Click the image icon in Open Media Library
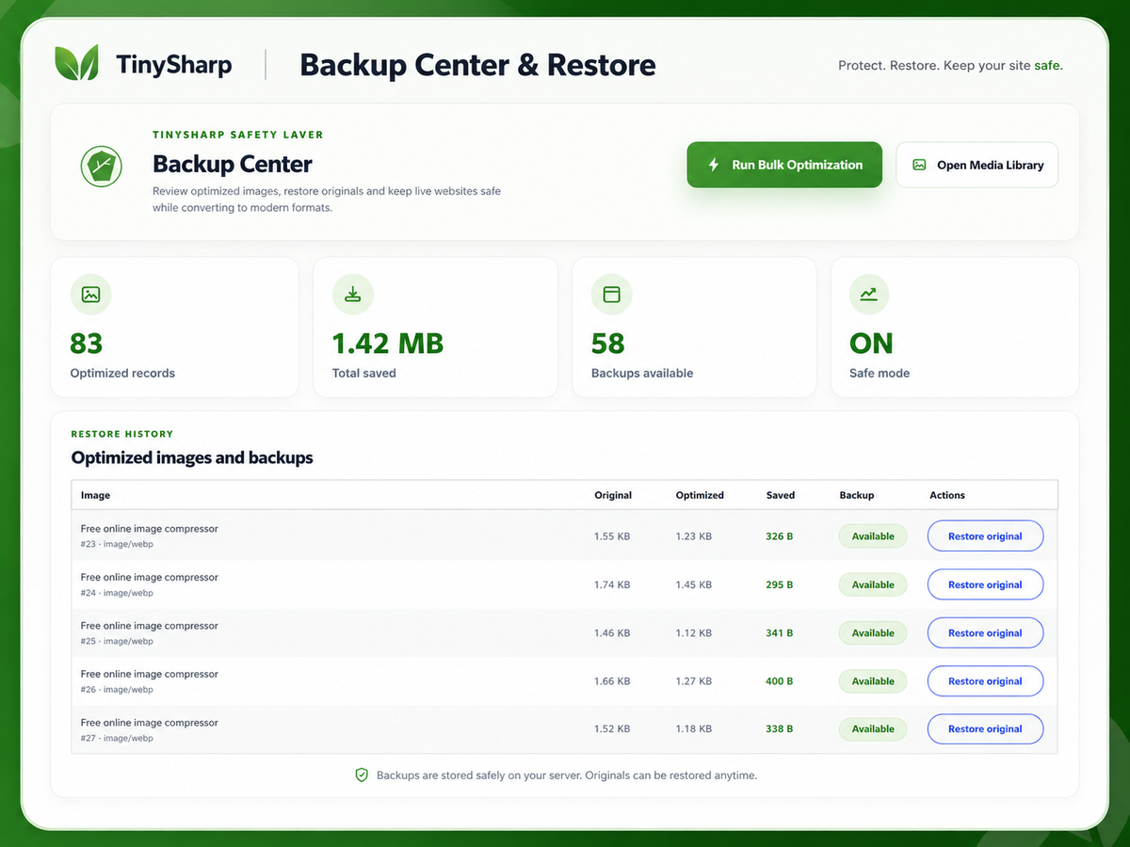This screenshot has width=1130, height=847. [x=919, y=165]
